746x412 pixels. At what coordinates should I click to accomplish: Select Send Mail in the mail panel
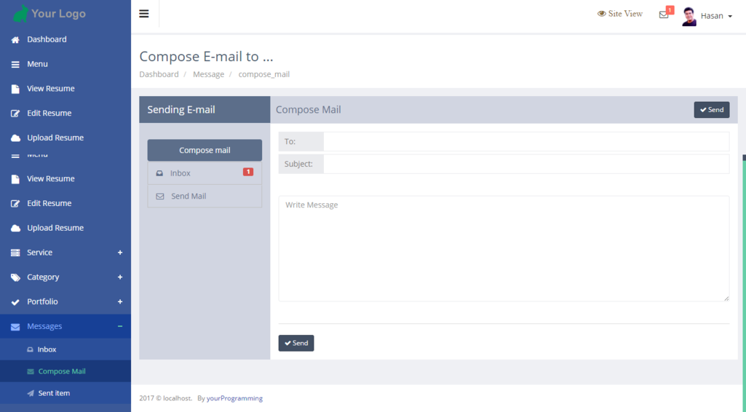pos(189,197)
